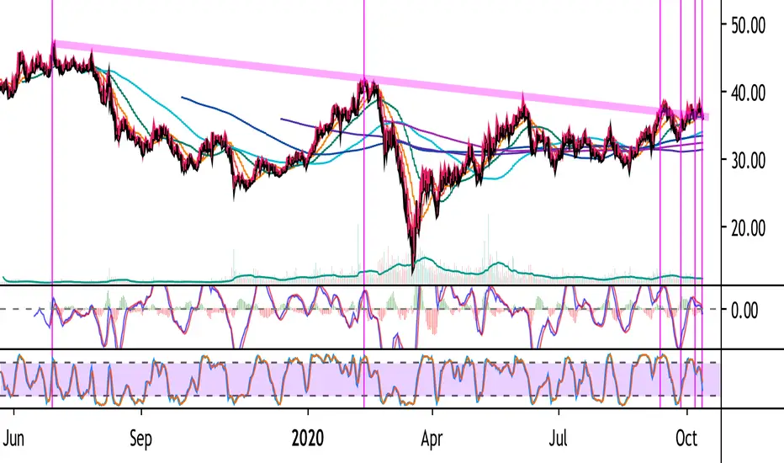
Task: Click the 40.00 price axis label
Action: 748,93
